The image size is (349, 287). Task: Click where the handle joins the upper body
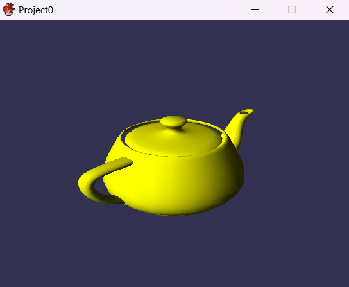tap(127, 161)
